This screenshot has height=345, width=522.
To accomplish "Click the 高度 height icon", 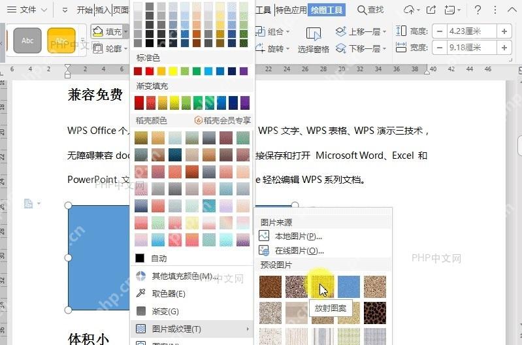I will pyautogui.click(x=401, y=31).
